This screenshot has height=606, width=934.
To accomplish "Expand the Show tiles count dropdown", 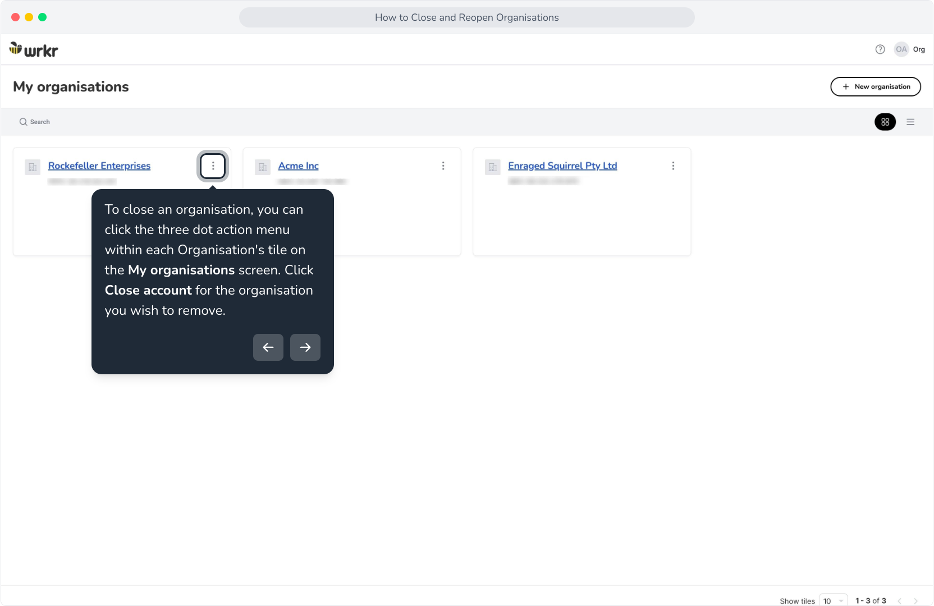I will coord(834,600).
